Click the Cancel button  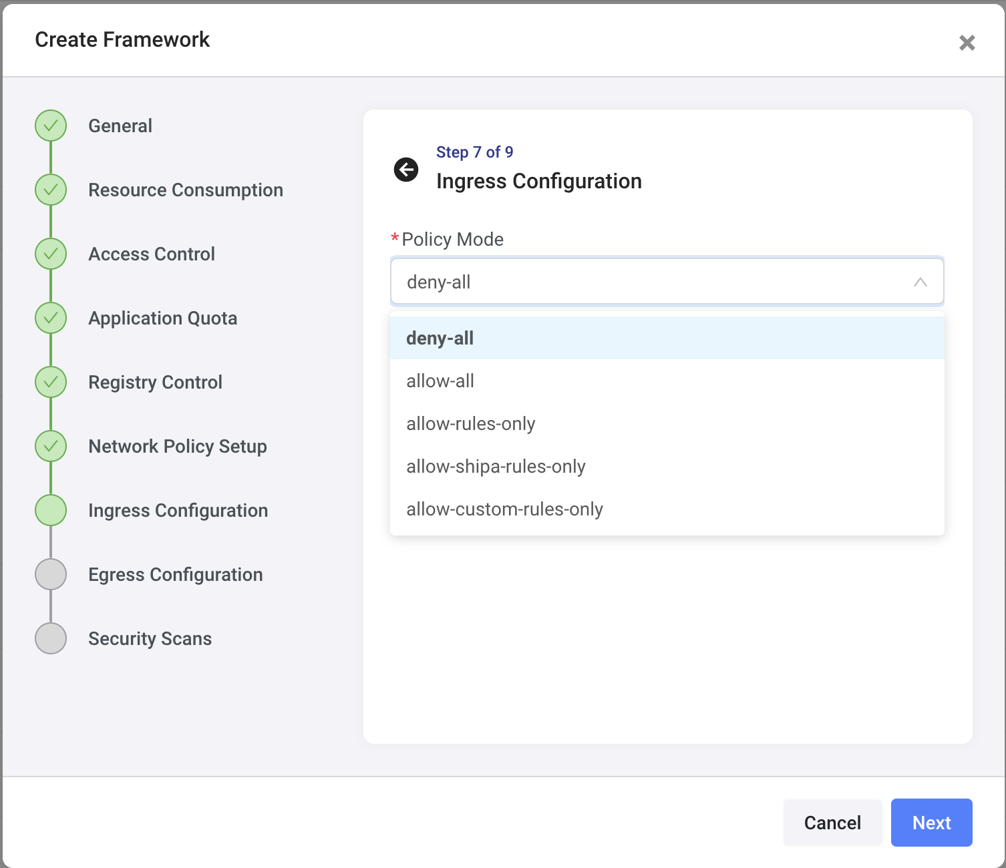click(832, 823)
